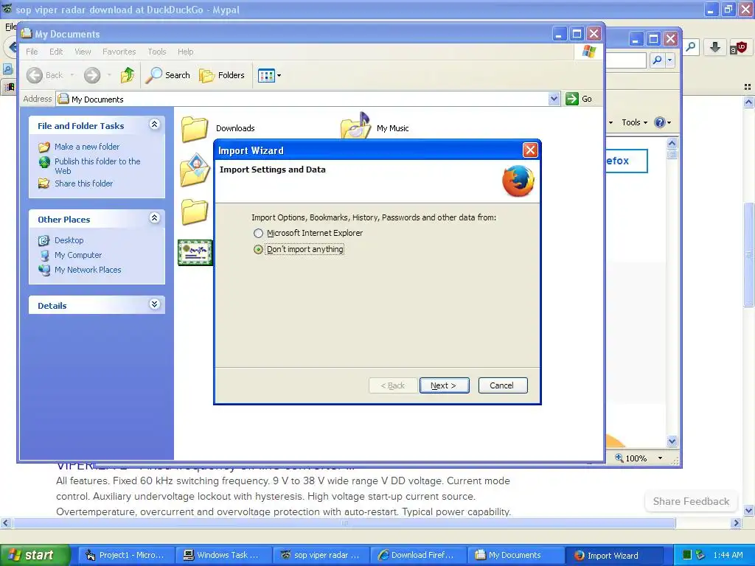Click Mypal downloads arrow icon
Screen dimensions: 755x566
tap(715, 47)
